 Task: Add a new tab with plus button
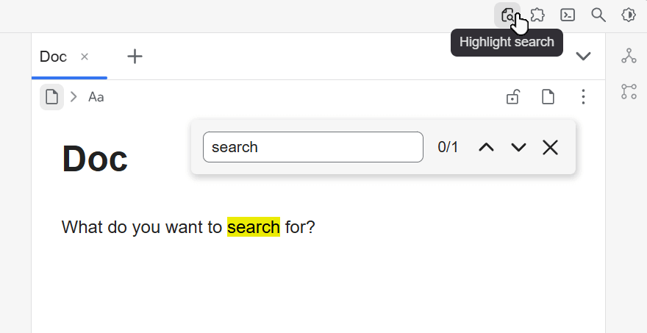click(x=135, y=57)
